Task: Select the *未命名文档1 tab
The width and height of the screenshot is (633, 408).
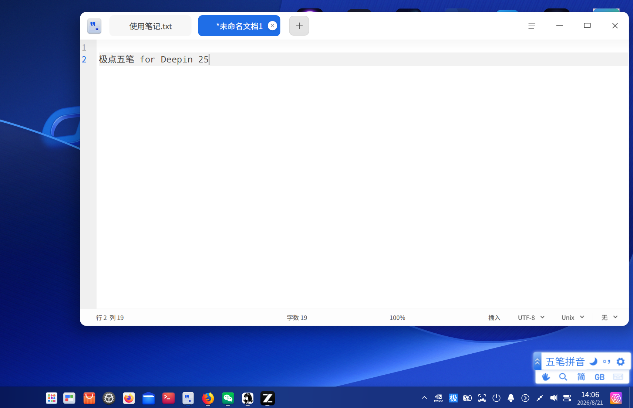Action: coord(239,26)
